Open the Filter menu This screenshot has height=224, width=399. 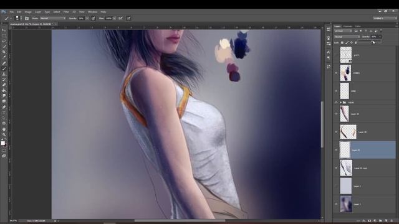coord(66,12)
